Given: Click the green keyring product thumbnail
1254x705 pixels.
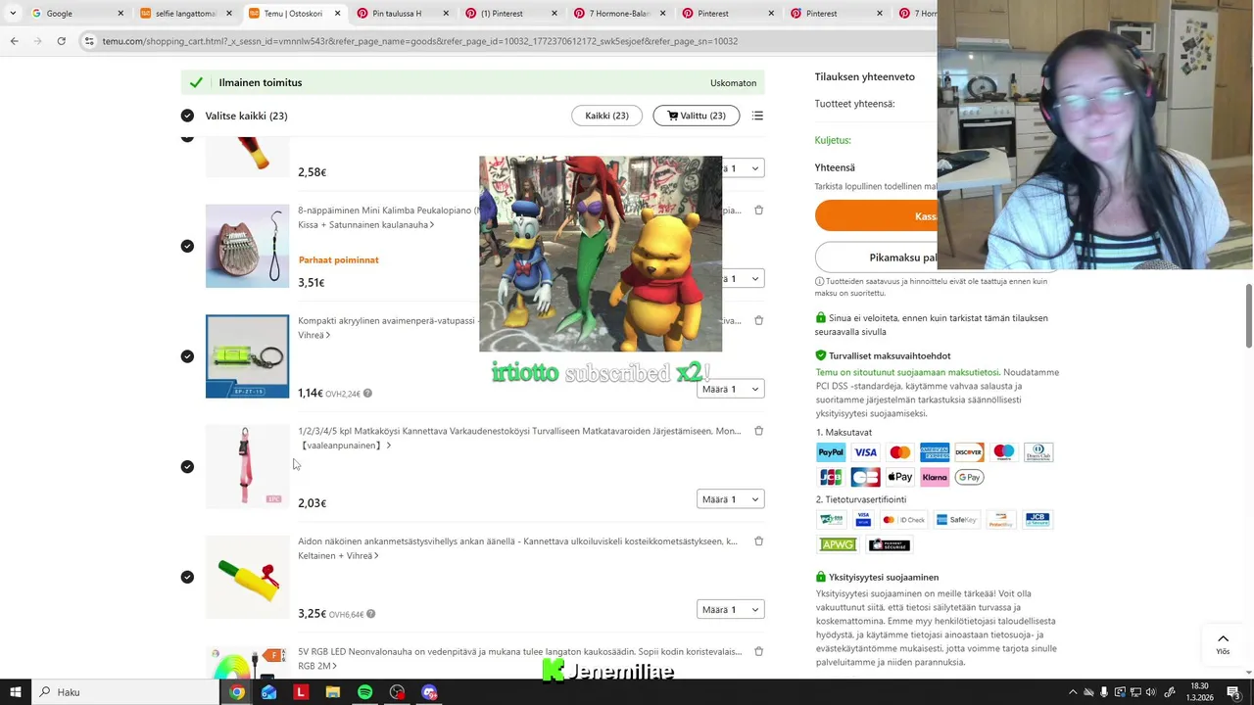Looking at the screenshot, I should 247,356.
